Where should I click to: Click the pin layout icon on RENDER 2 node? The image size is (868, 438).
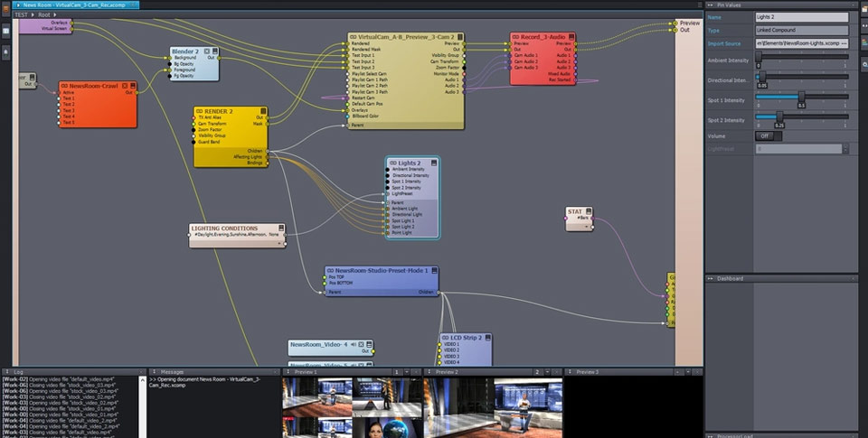[263, 111]
